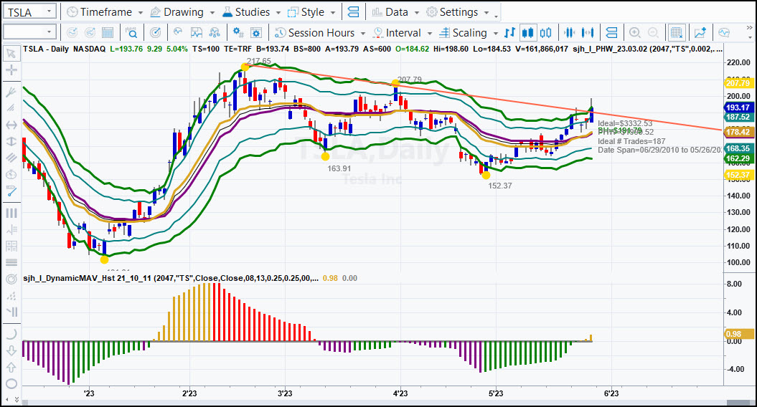The height and width of the screenshot is (407, 757).
Task: Expand the Drawing dropdown arrow
Action: (212, 12)
